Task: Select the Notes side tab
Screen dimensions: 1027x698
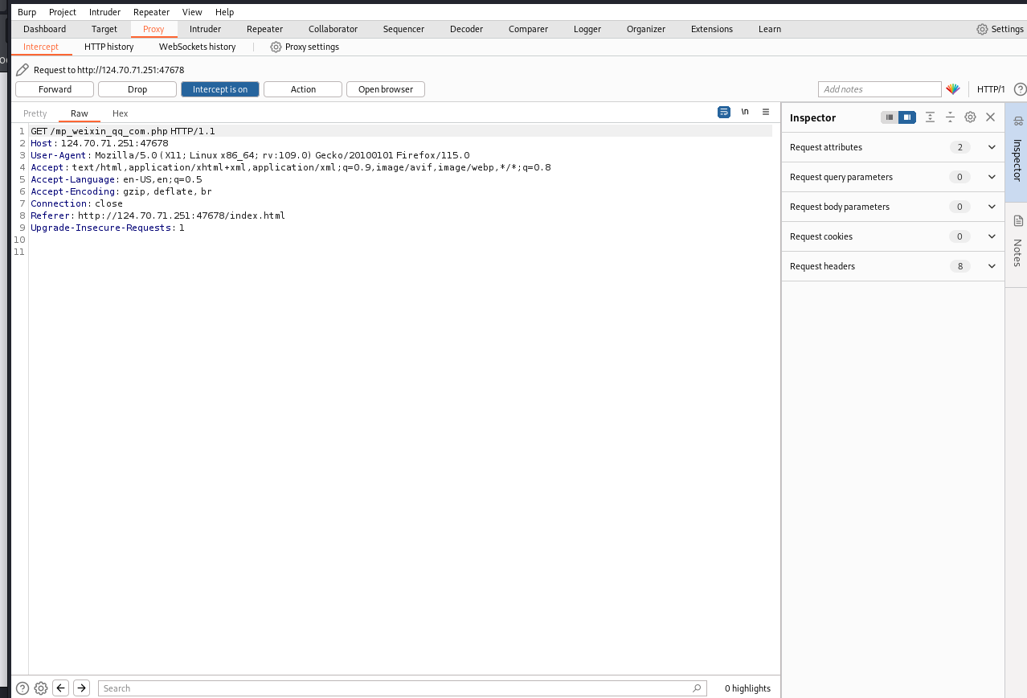Action: pyautogui.click(x=1017, y=244)
